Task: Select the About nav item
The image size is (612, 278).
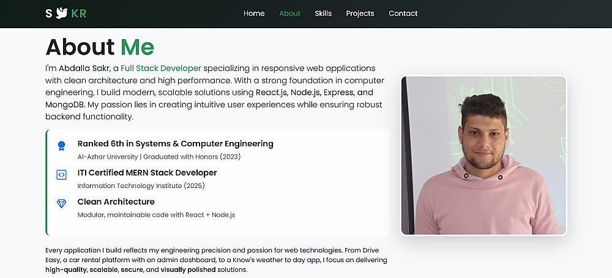Action: (289, 13)
